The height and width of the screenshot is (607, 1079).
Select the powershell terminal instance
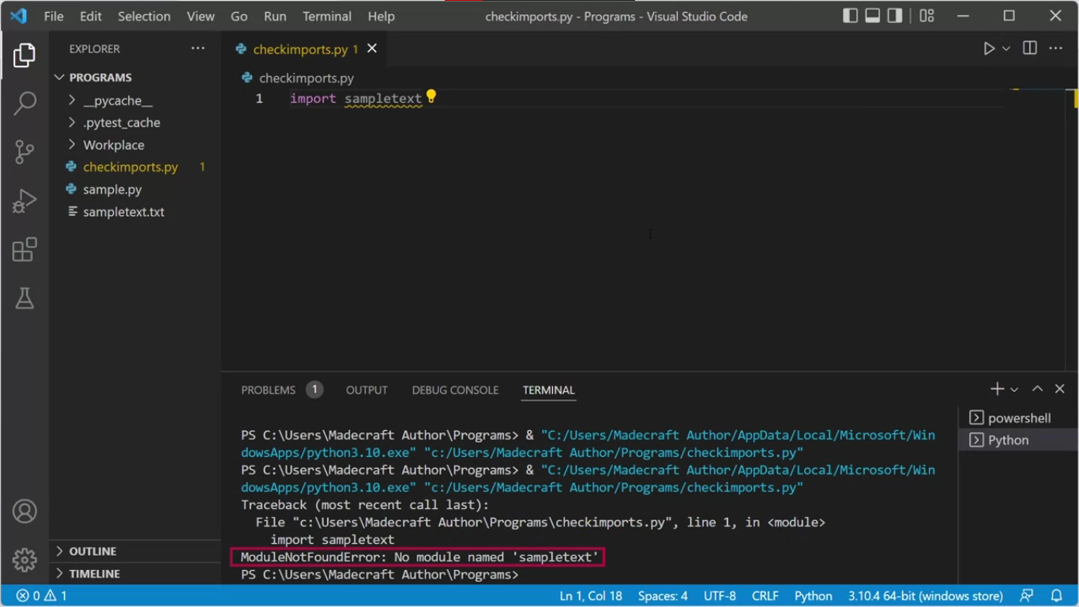(x=1019, y=418)
